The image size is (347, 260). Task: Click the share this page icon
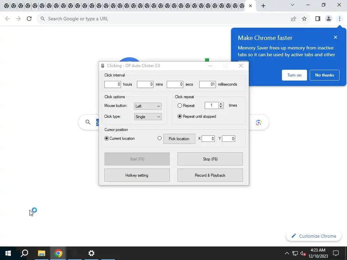point(293,19)
